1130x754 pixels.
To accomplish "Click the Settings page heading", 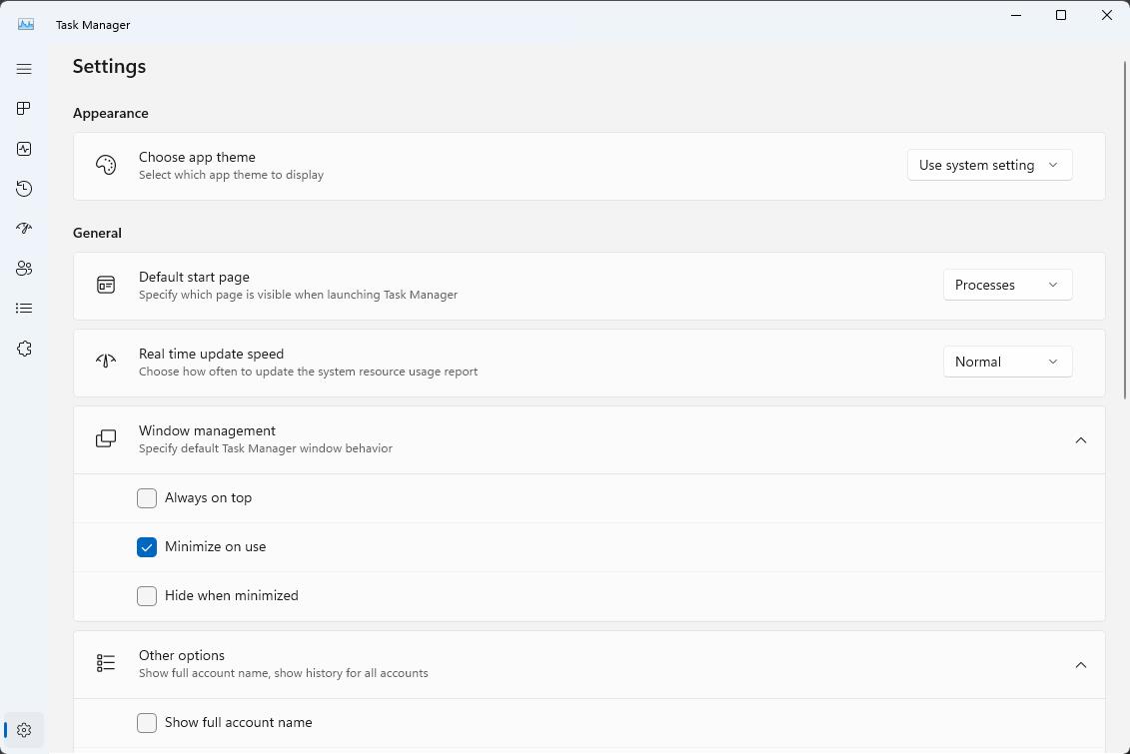I will point(110,66).
